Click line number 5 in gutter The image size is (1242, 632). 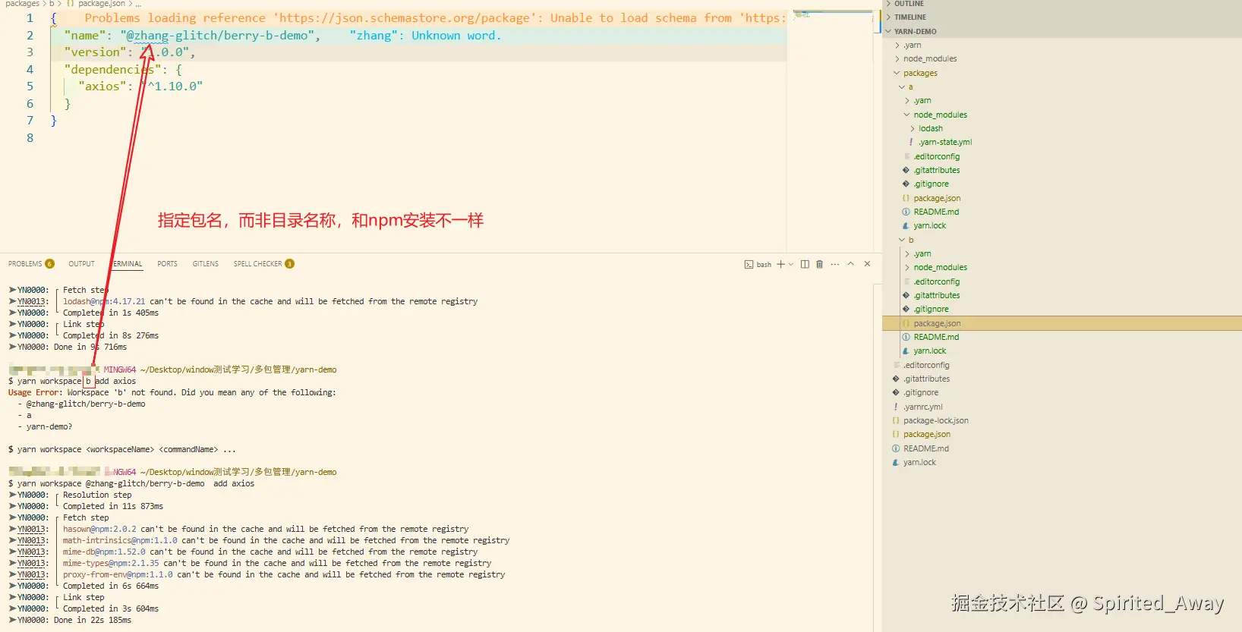pos(30,86)
